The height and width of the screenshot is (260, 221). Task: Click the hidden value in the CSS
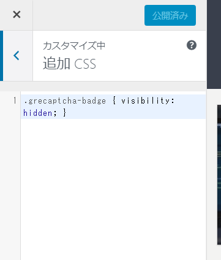[38, 113]
